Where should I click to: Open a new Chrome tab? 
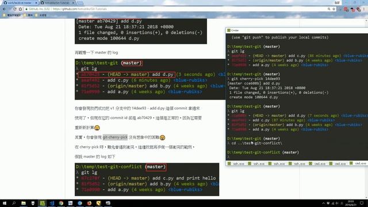click(x=80, y=3)
